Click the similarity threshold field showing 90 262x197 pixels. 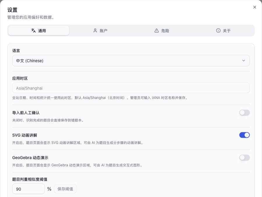[x=29, y=189]
